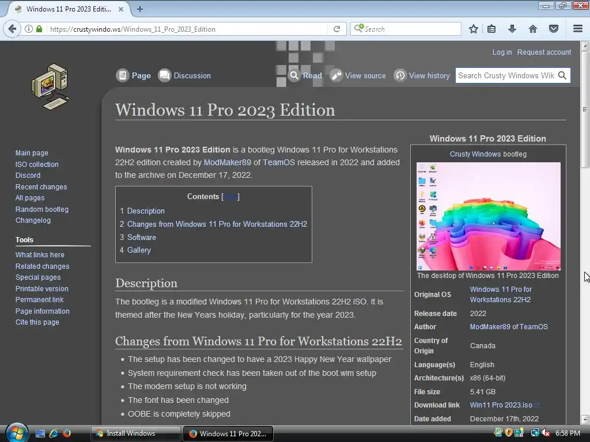Click Cite this page link
The image size is (590, 442).
(37, 322)
